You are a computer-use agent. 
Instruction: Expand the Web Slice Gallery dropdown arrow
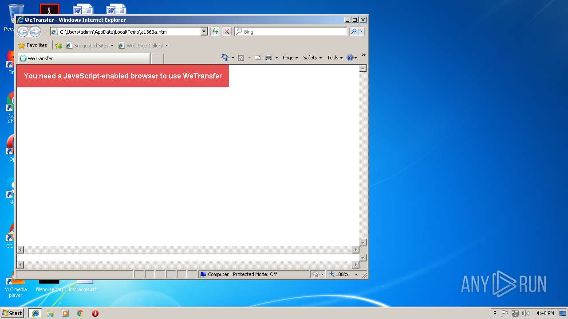pyautogui.click(x=166, y=46)
